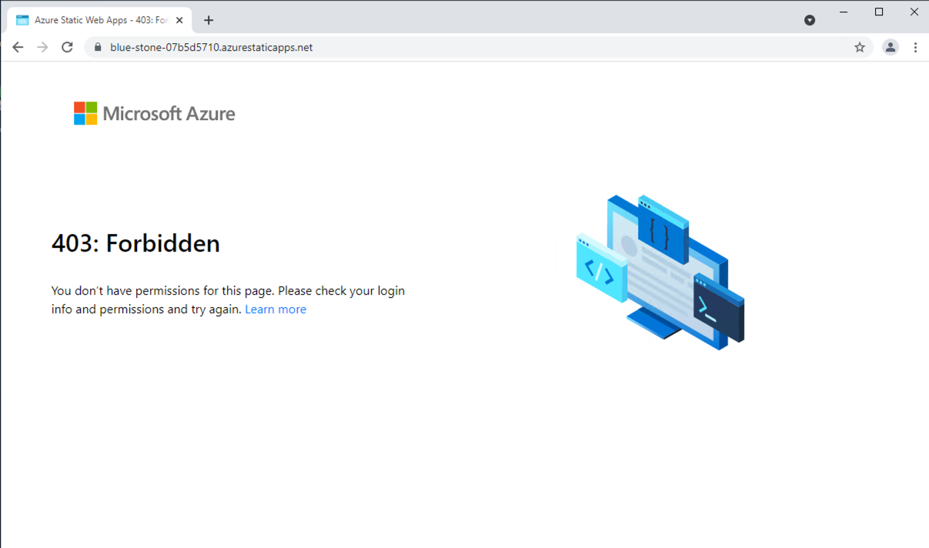Click the bookmark star icon

[860, 47]
